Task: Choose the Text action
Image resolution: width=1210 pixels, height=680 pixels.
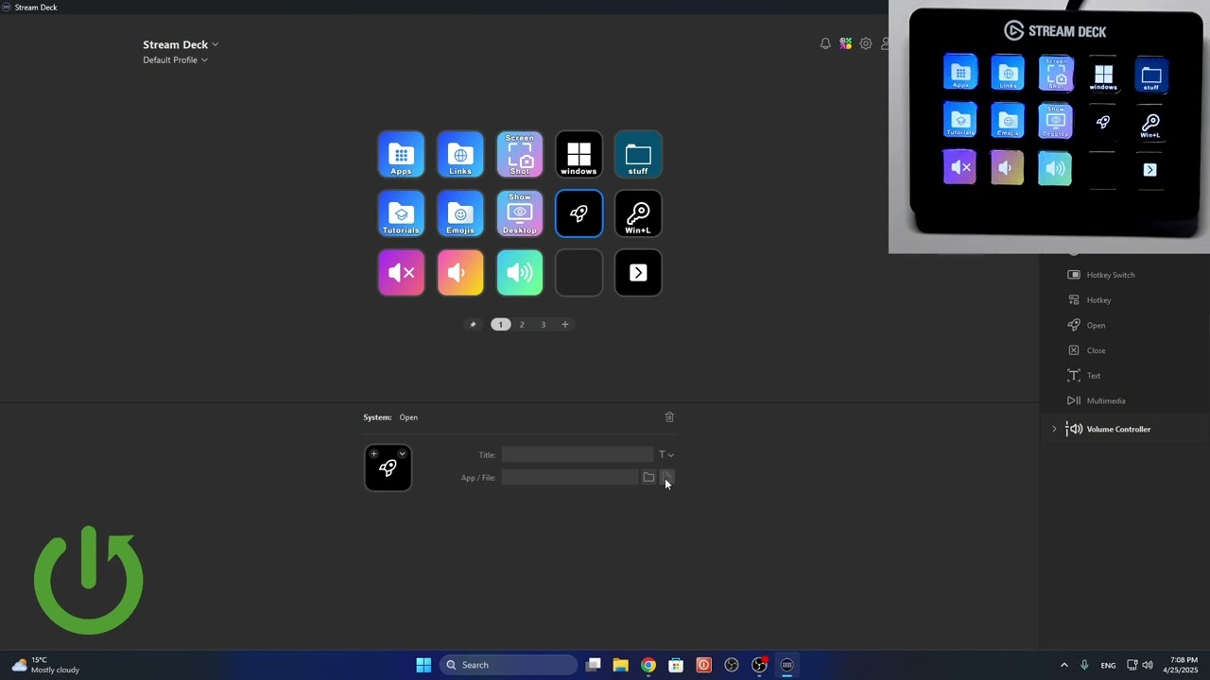Action: tap(1083, 375)
